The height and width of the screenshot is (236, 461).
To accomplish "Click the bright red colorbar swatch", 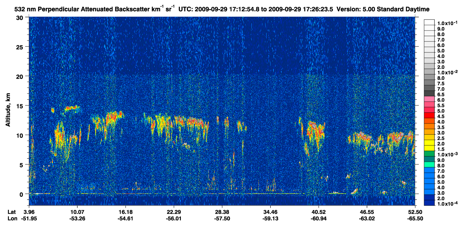I will pos(429,115).
